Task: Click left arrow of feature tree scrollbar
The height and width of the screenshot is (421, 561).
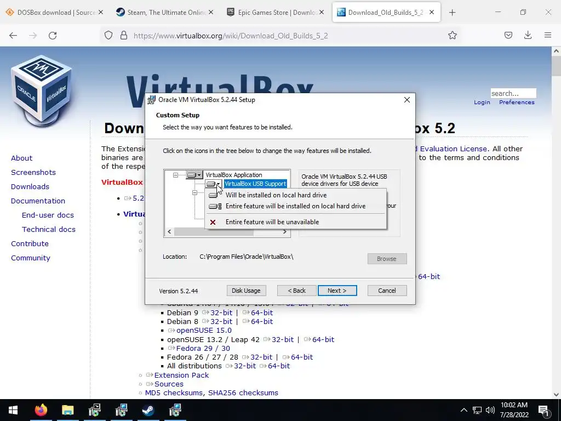Action: pos(170,232)
